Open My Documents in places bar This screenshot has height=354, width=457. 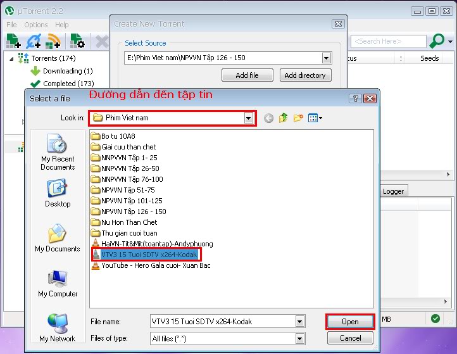click(x=58, y=238)
